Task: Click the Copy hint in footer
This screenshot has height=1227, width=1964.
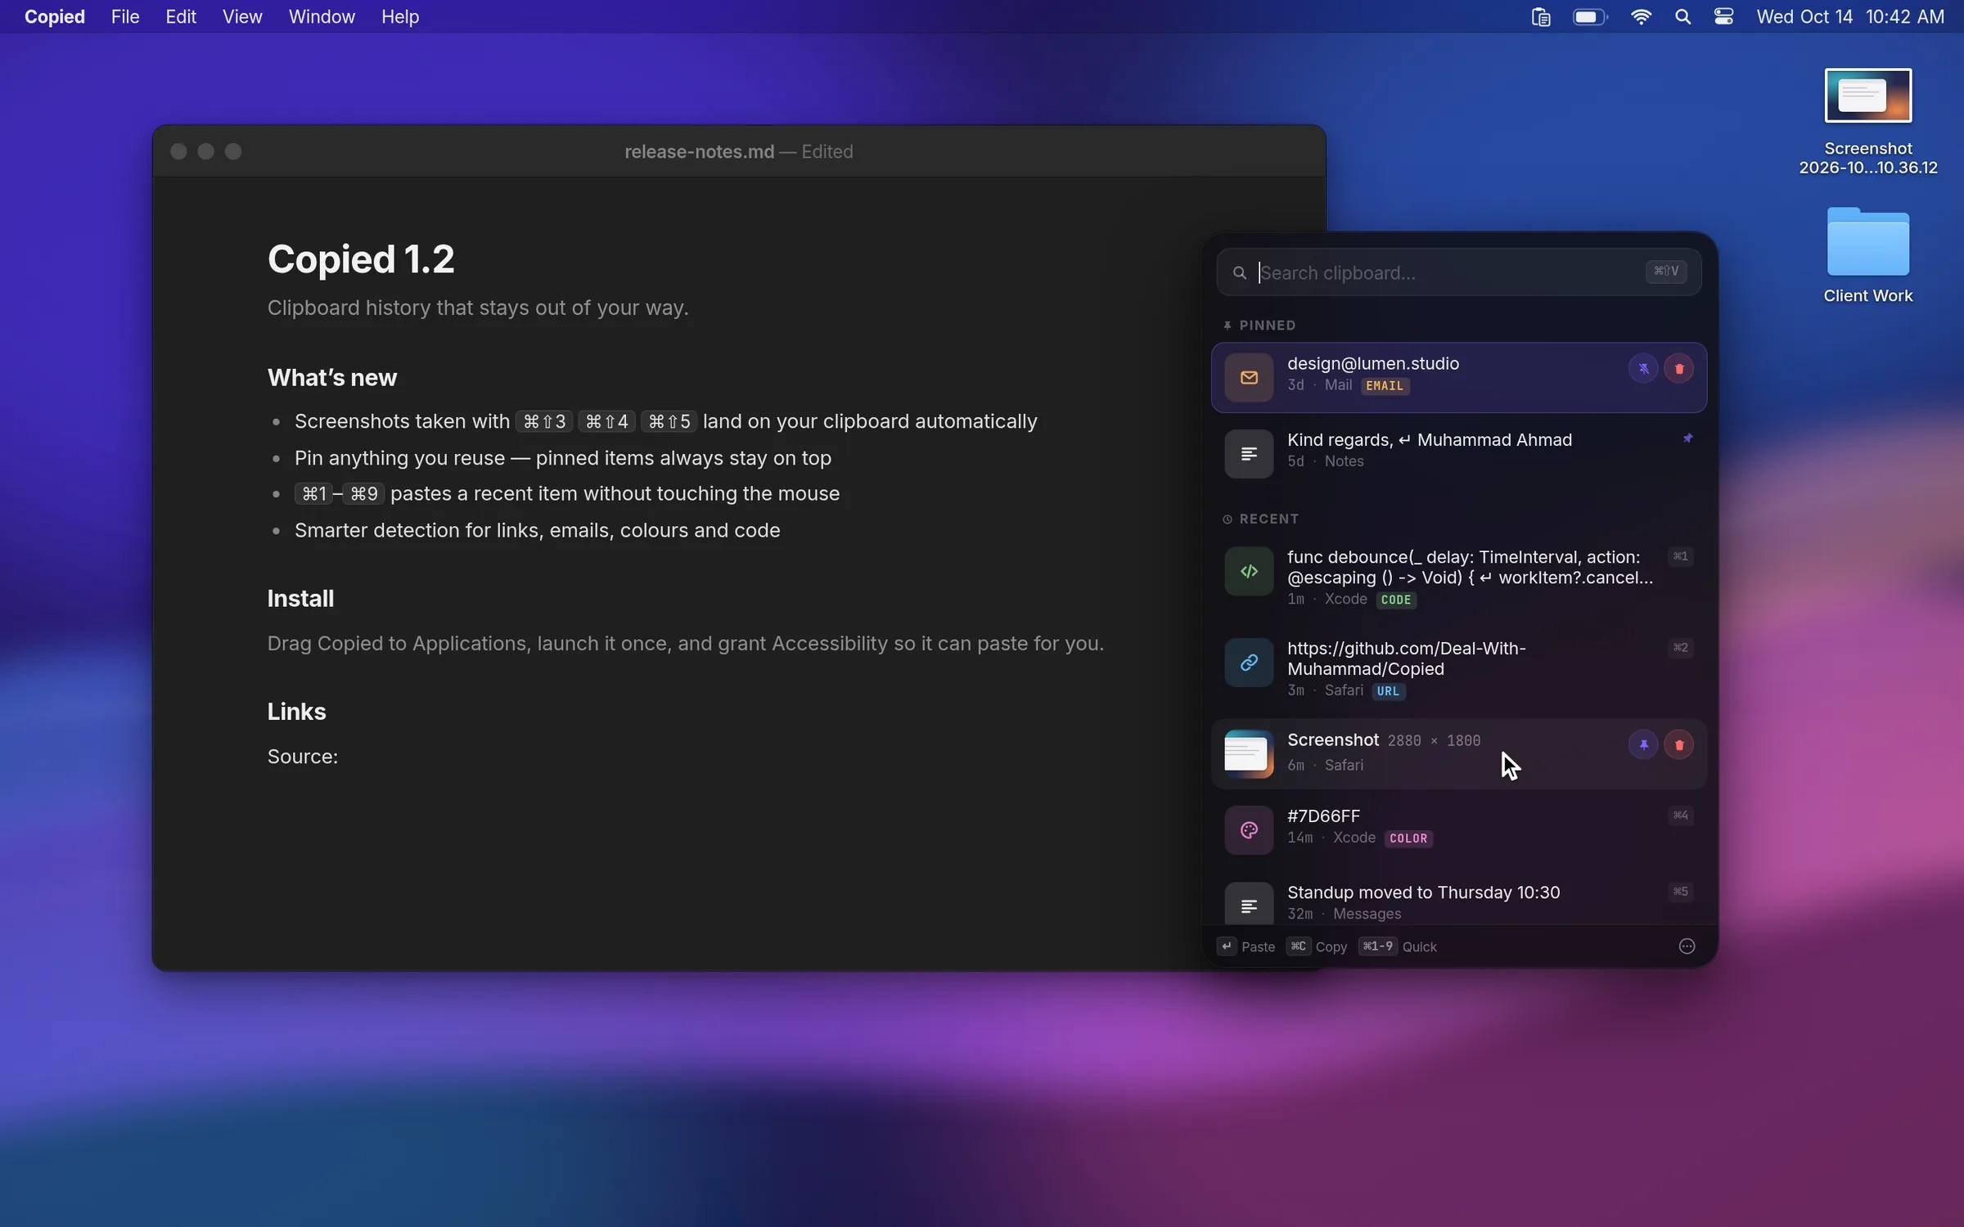Action: coord(1317,946)
